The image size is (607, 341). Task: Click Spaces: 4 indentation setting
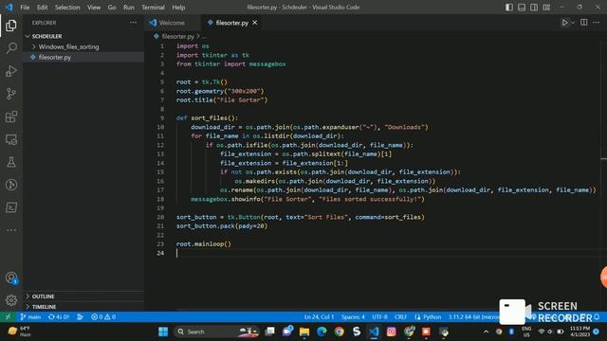coord(353,317)
